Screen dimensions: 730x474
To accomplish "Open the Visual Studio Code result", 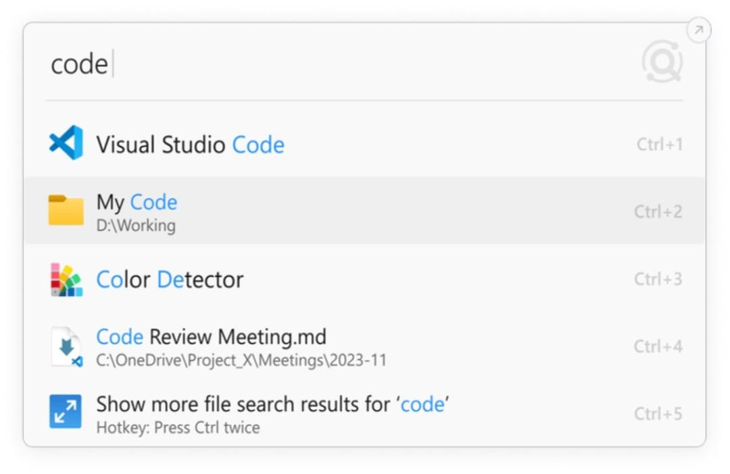I will (x=364, y=144).
